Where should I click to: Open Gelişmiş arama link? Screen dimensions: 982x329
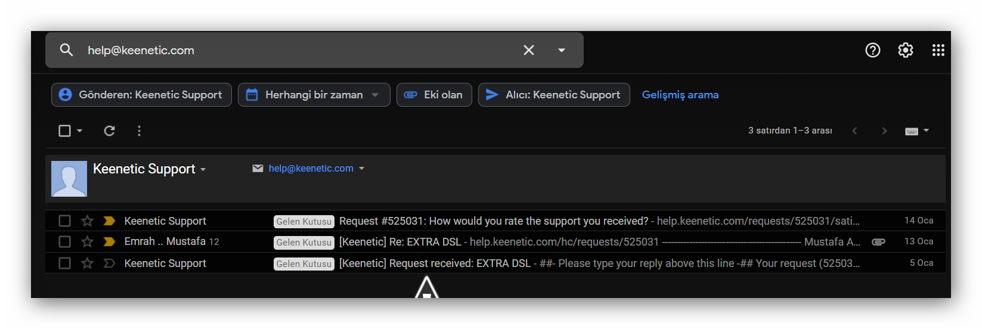[x=680, y=95]
